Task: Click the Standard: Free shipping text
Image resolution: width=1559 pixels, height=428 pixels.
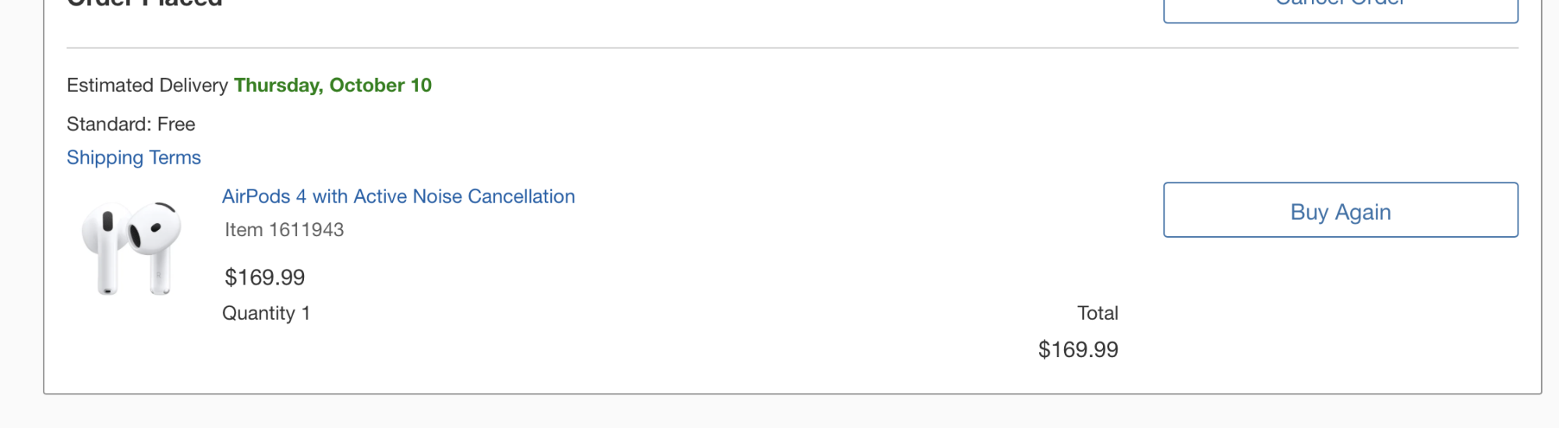Action: [x=131, y=124]
